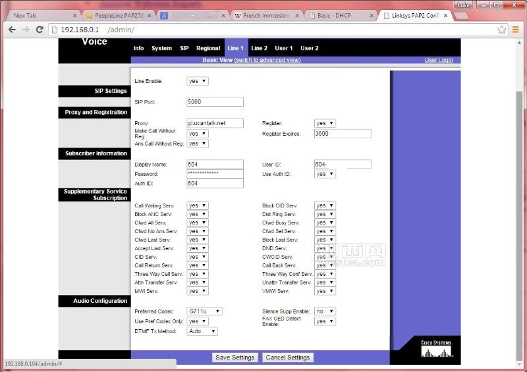Open the Cfwd No Ans Serv dropdown
The height and width of the screenshot is (372, 527).
tap(197, 231)
